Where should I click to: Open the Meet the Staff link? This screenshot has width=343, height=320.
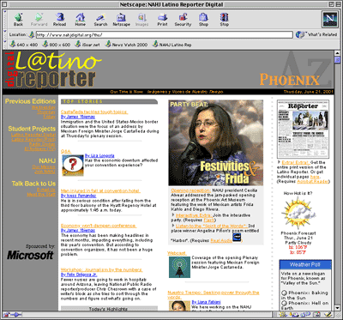pos(41,195)
